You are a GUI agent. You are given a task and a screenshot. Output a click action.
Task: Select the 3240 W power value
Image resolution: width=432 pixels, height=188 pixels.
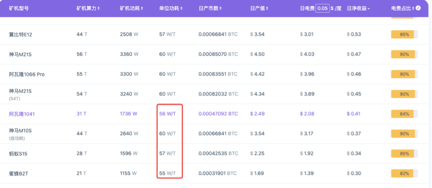pyautogui.click(x=129, y=94)
